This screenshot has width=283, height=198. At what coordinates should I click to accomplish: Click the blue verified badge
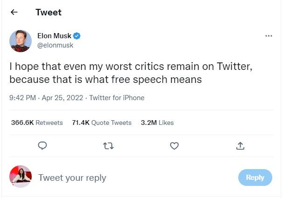[77, 36]
